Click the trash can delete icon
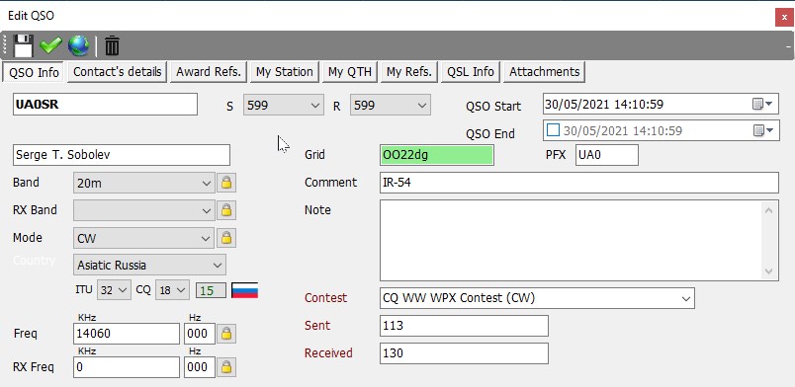 pos(112,46)
